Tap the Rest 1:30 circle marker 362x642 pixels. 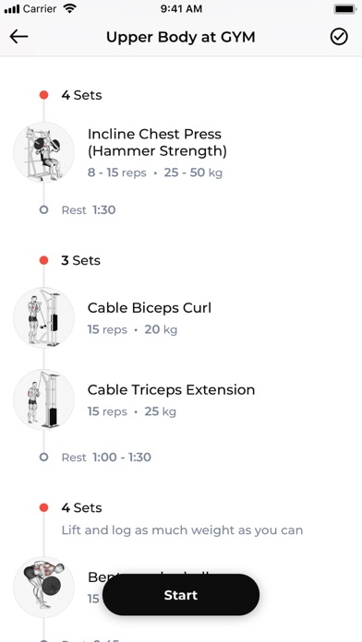click(x=44, y=210)
